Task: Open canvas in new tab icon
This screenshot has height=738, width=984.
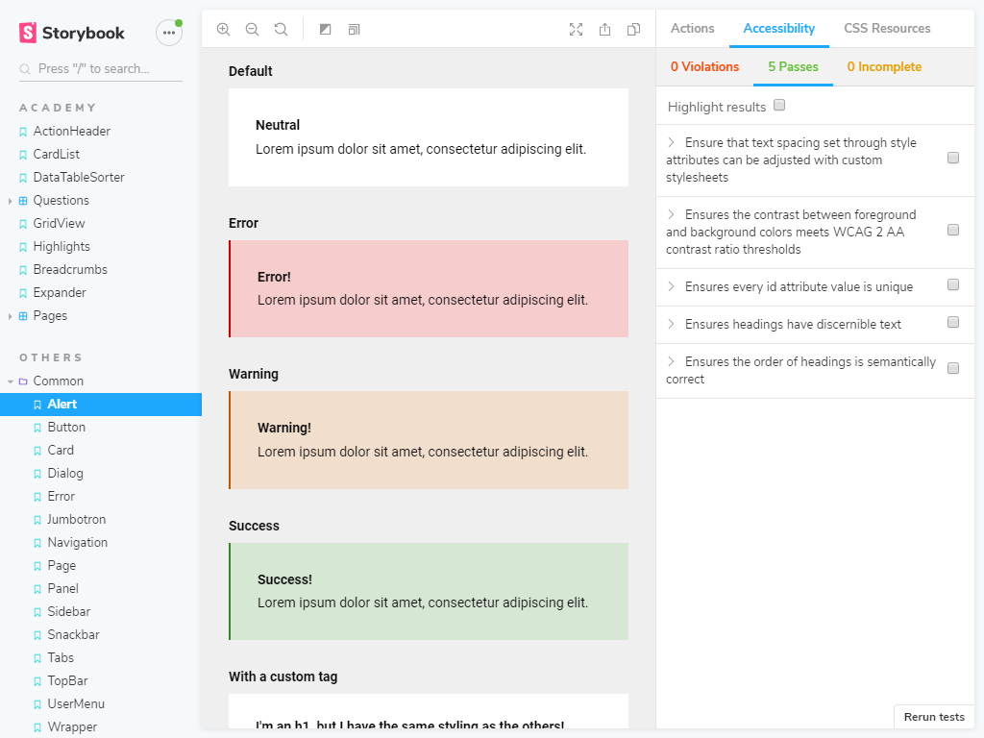Action: point(604,30)
